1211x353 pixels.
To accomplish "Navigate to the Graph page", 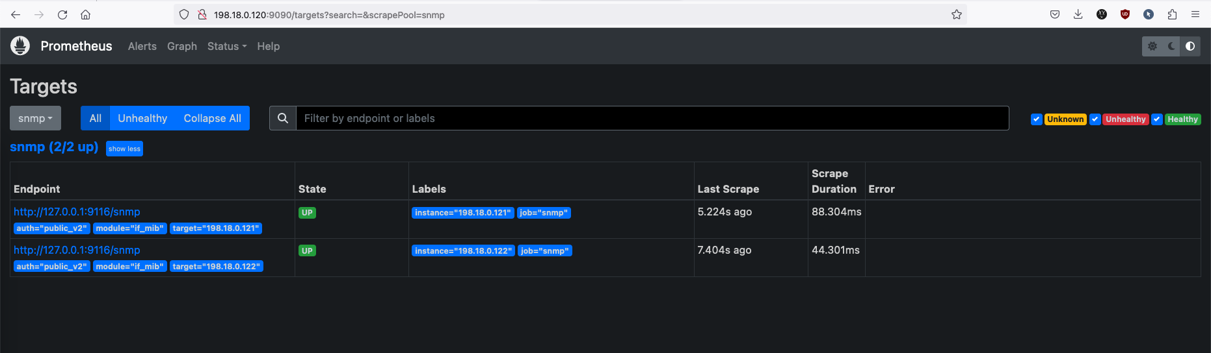I will 181,46.
